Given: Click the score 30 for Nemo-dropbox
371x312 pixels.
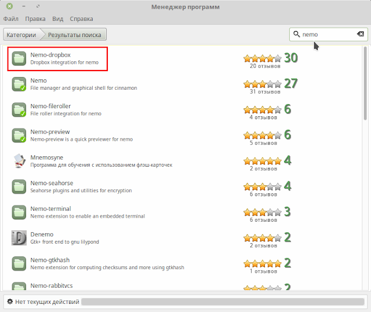Looking at the screenshot, I should (x=291, y=58).
